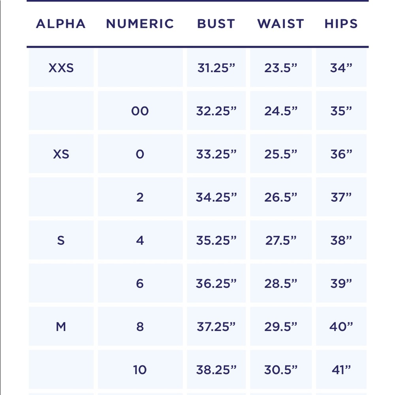Select the 37" hips measurement
This screenshot has width=395, height=395.
pyautogui.click(x=341, y=197)
